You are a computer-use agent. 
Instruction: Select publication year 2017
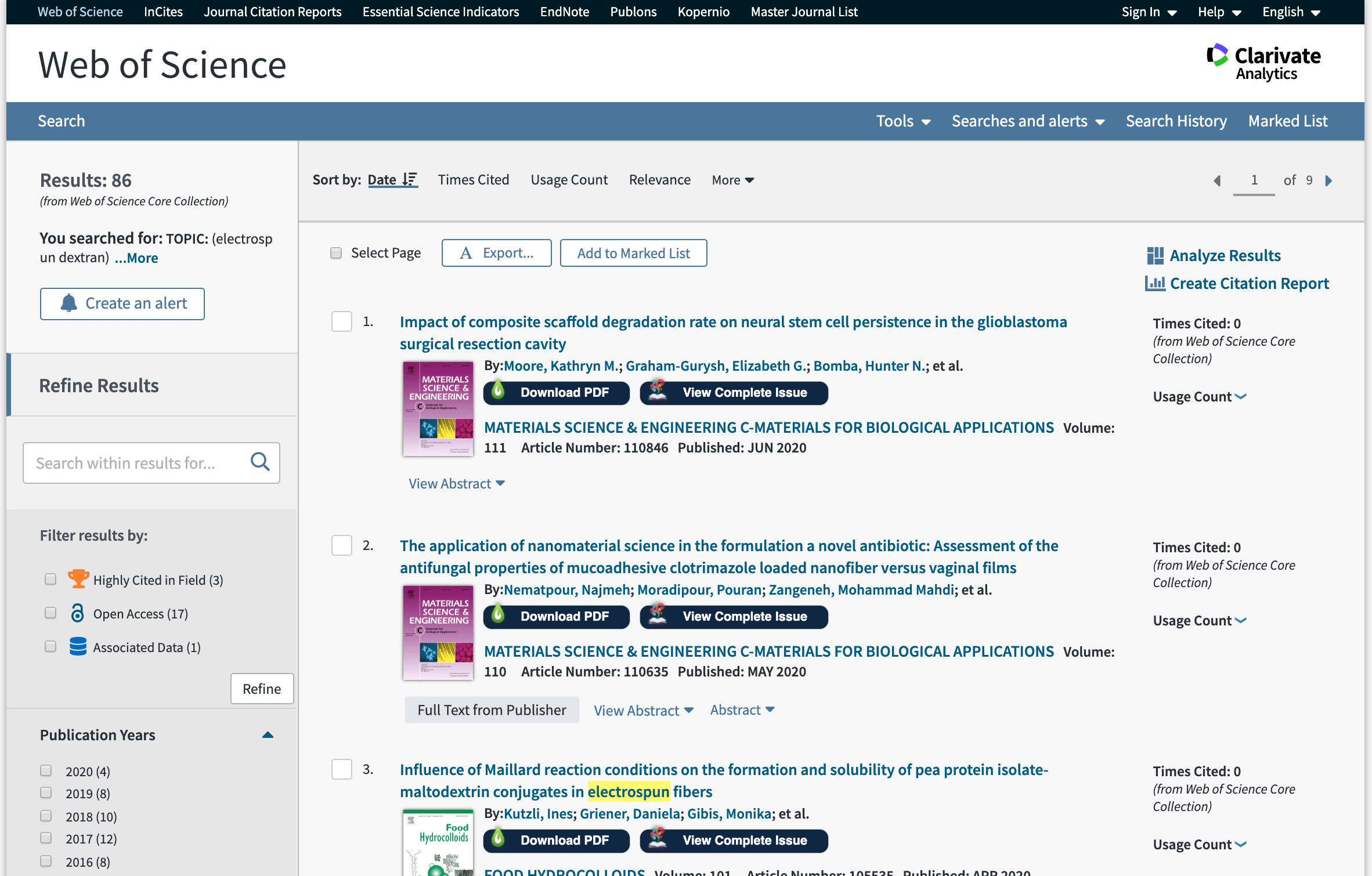pyautogui.click(x=46, y=838)
